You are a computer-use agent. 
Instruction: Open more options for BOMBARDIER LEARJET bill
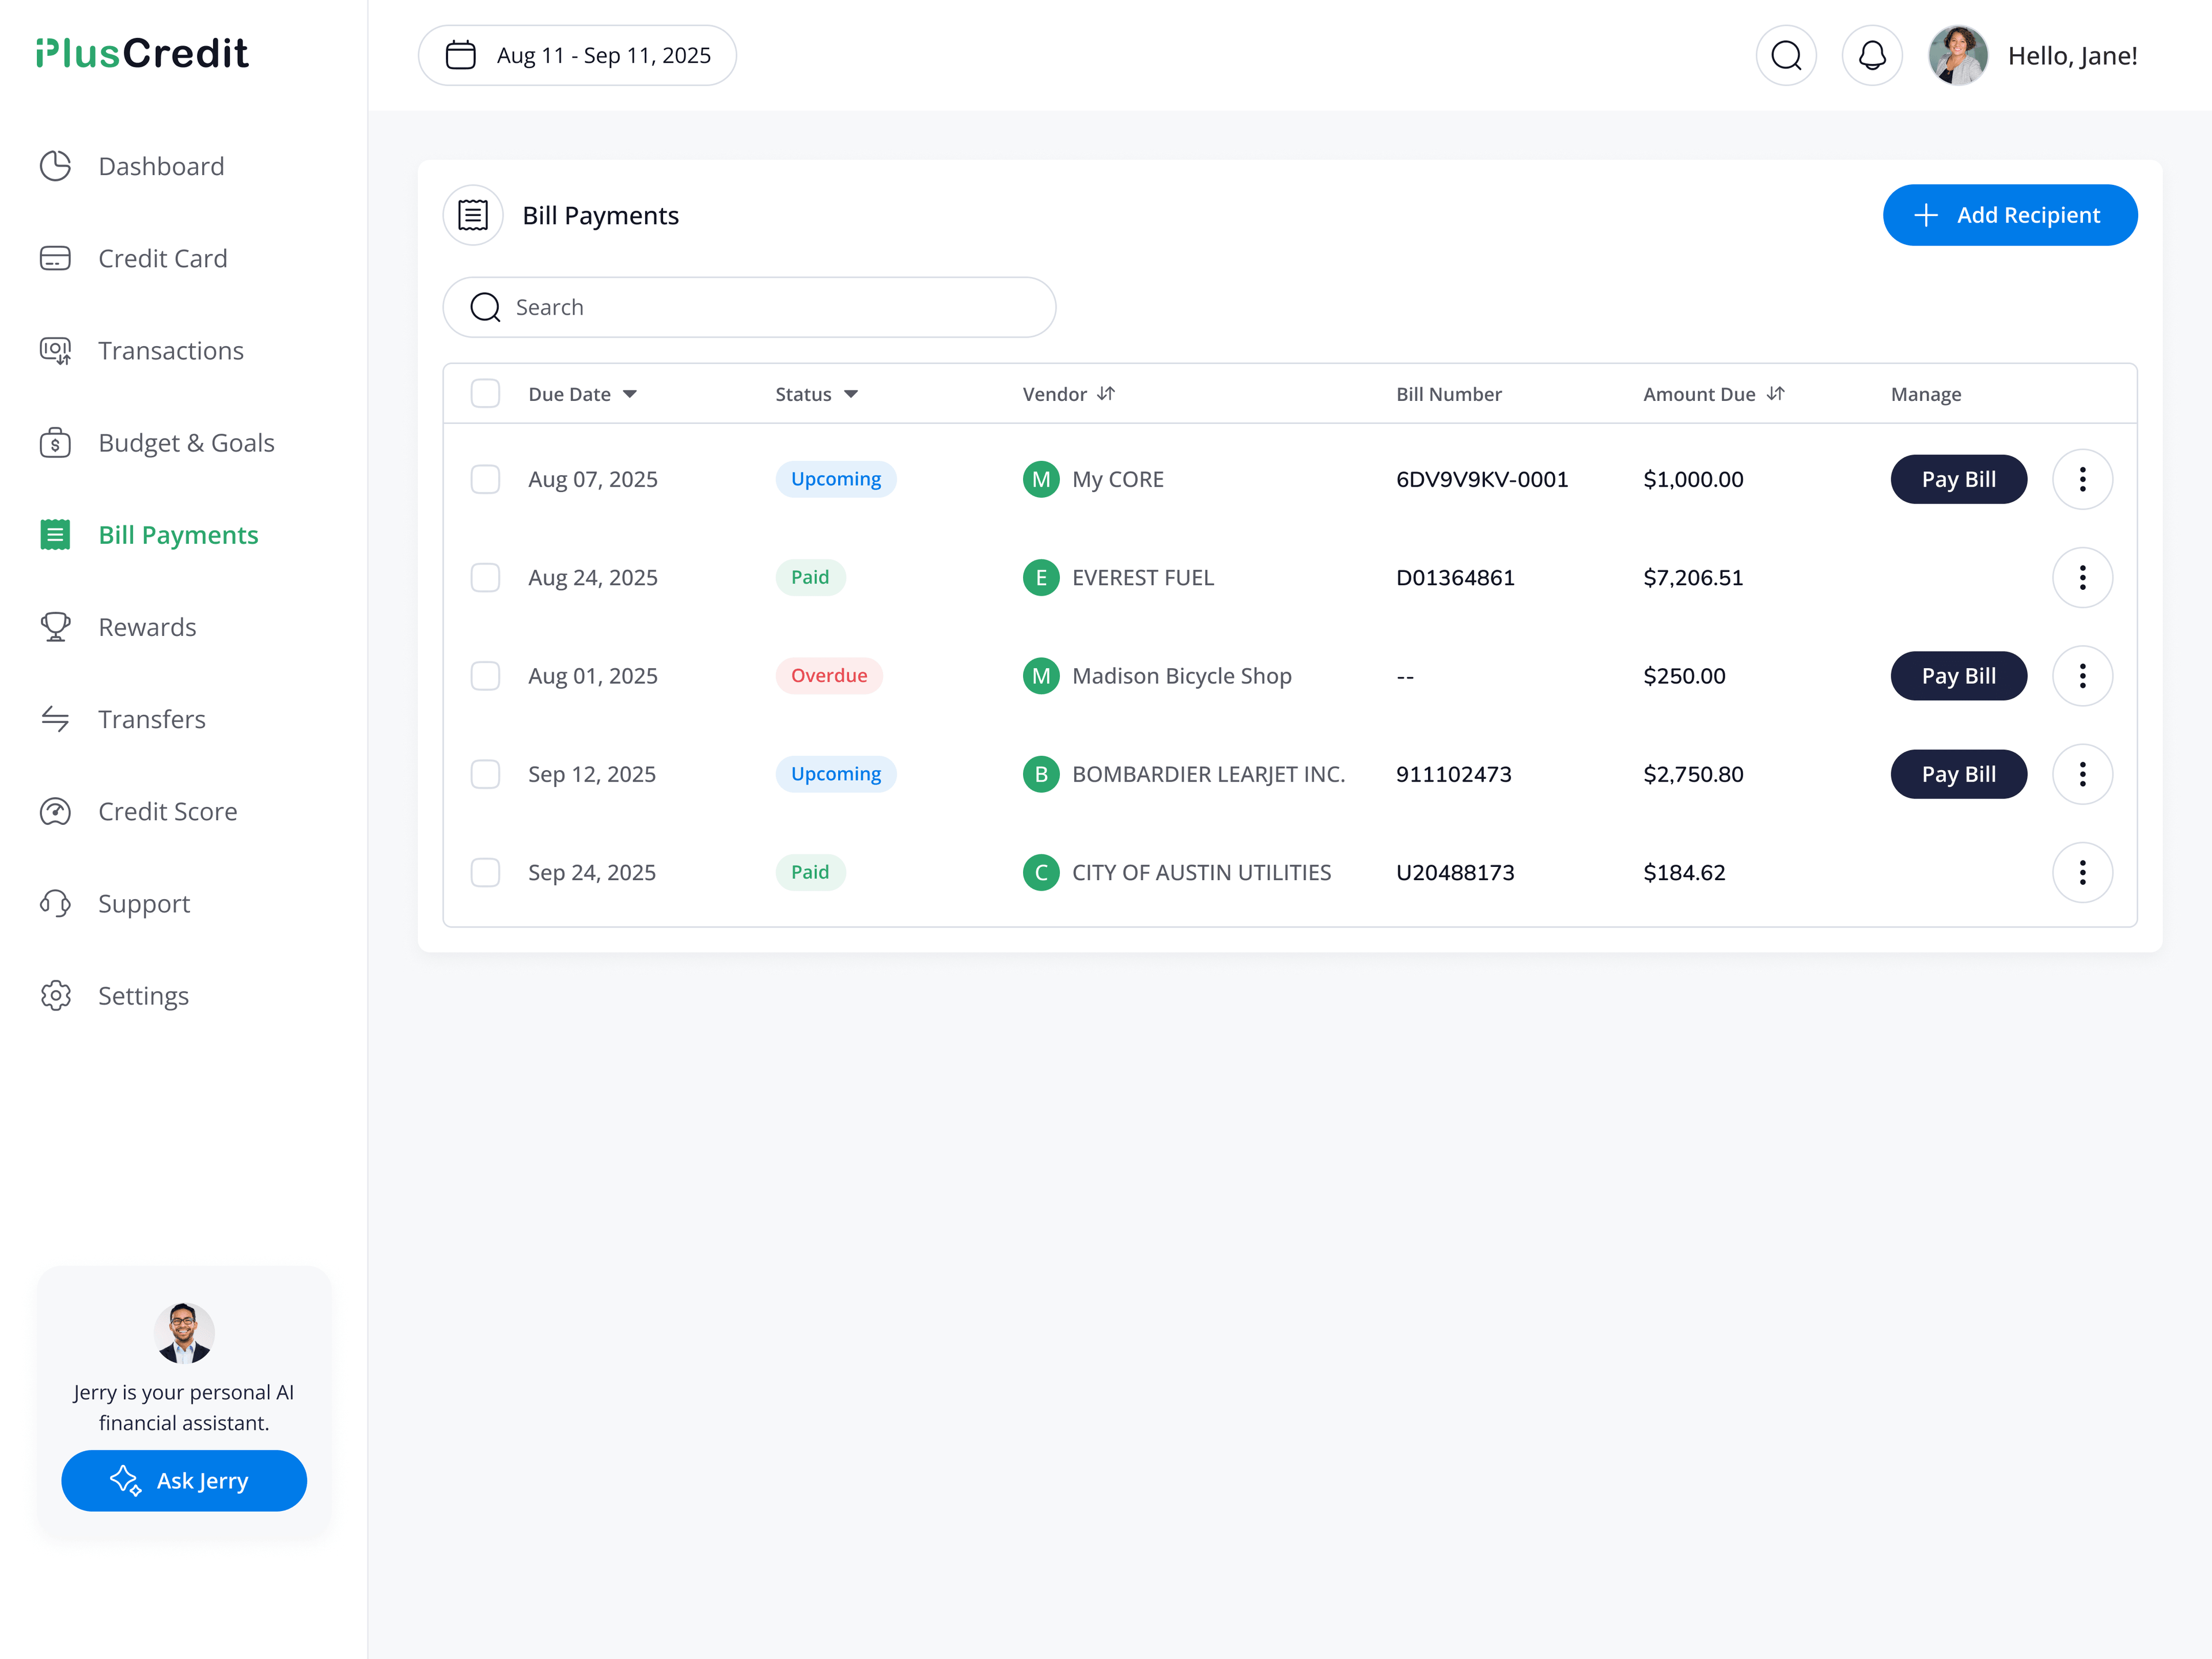[x=2083, y=774]
